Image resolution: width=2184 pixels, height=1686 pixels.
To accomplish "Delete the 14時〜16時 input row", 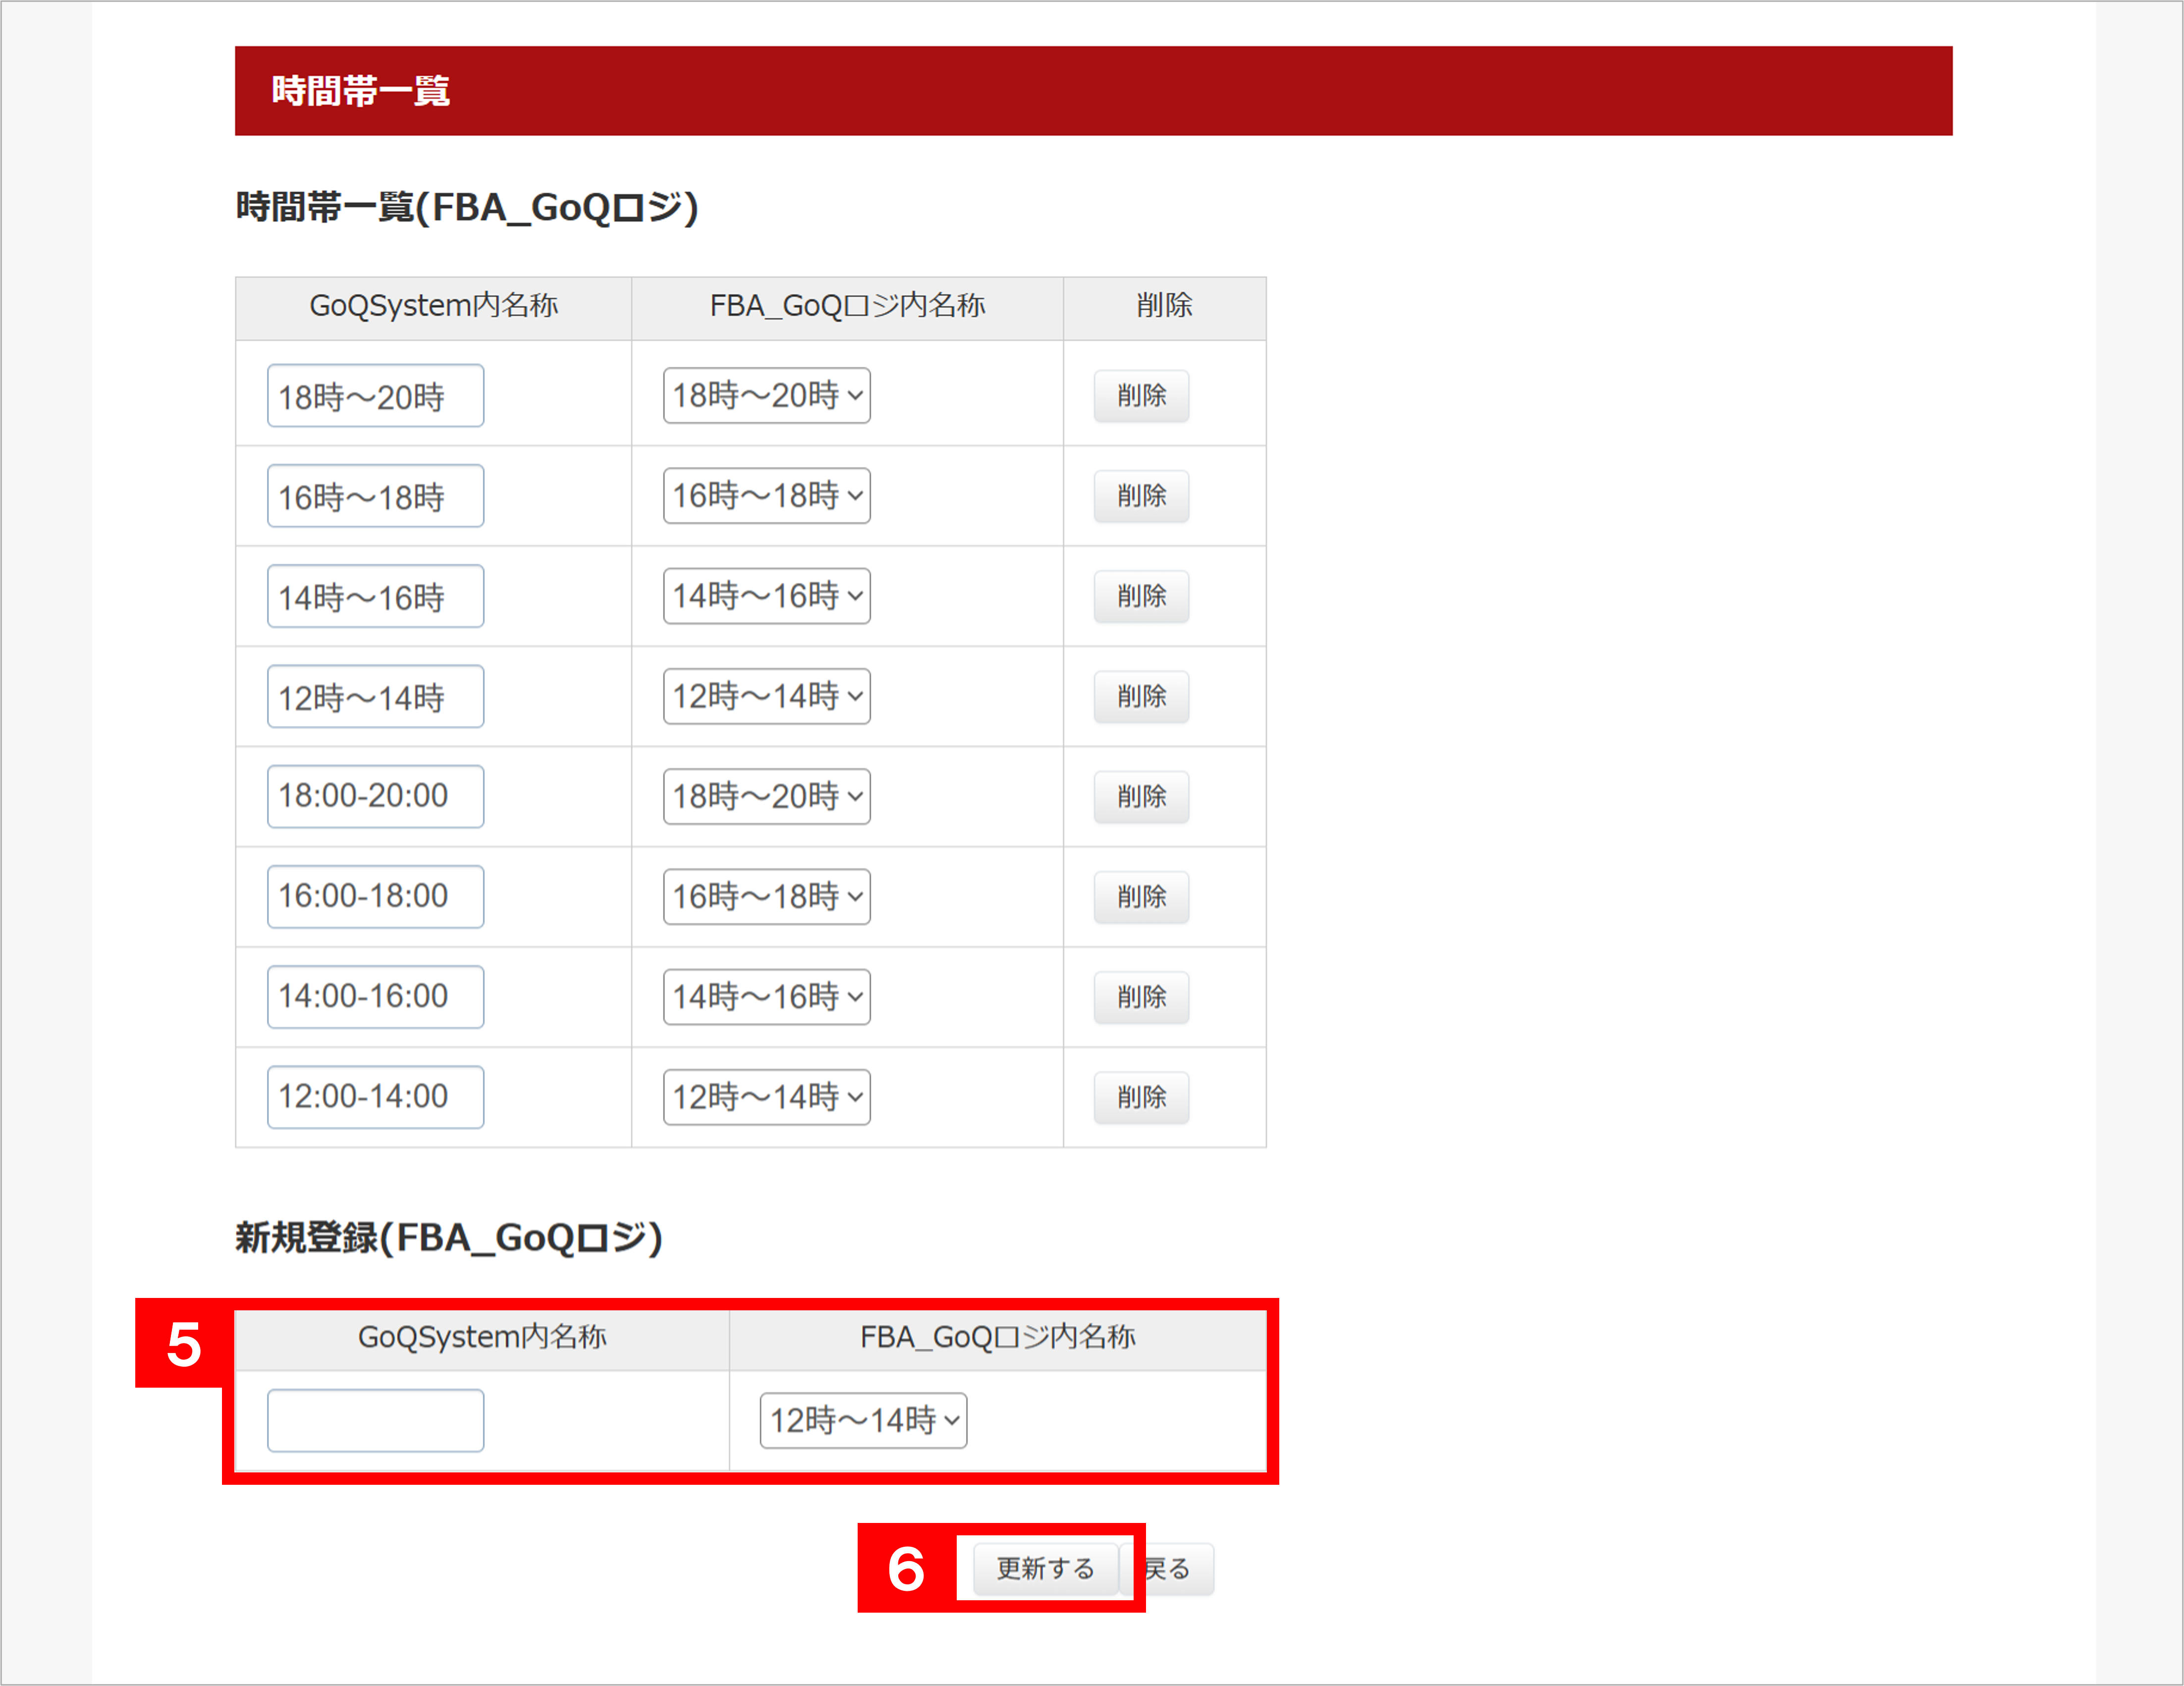I will (1141, 596).
